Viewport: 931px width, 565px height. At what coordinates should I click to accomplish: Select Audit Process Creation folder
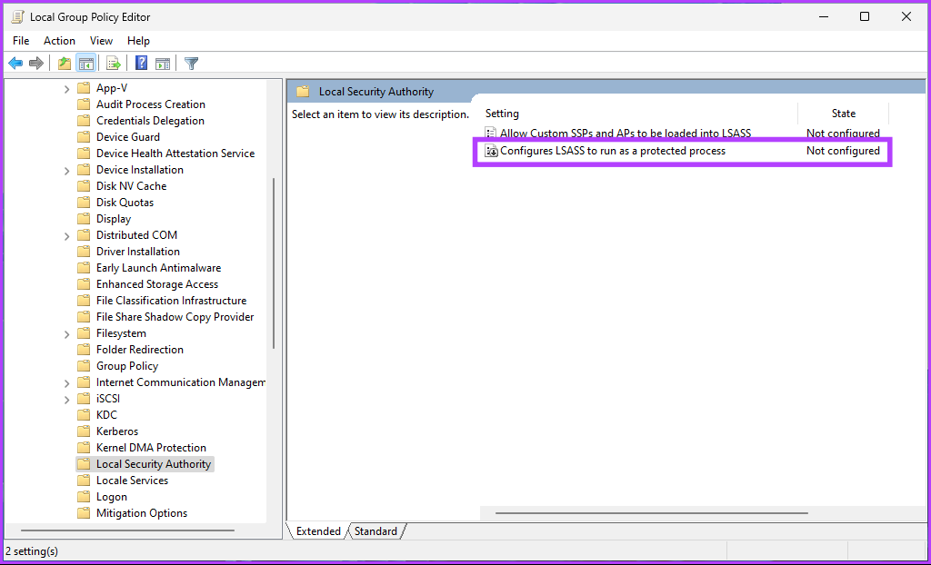(151, 104)
